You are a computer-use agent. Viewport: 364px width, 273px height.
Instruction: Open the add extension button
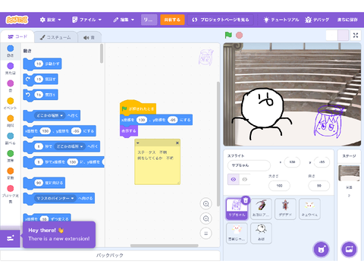click(x=10, y=238)
